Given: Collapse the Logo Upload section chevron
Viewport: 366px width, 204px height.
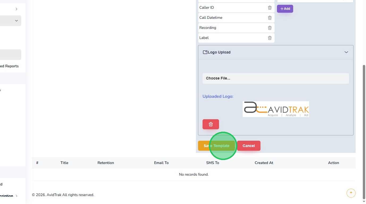Looking at the screenshot, I should click(346, 52).
